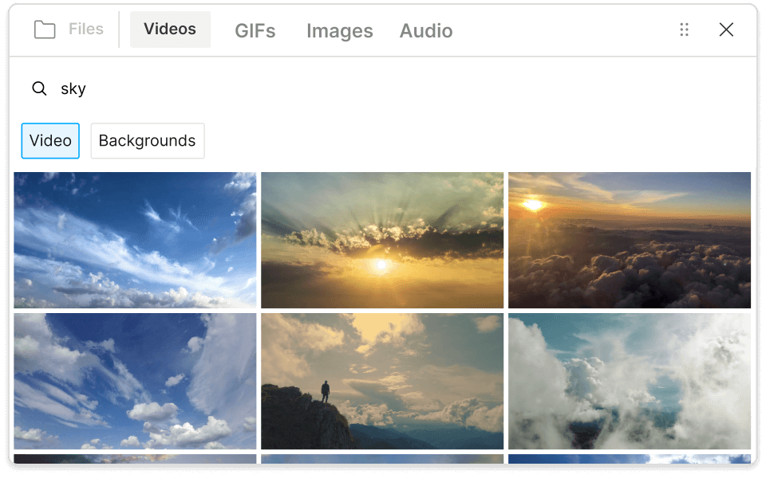Screen dimensions: 766x478
Task: Switch to the Videos tab
Action: point(170,29)
